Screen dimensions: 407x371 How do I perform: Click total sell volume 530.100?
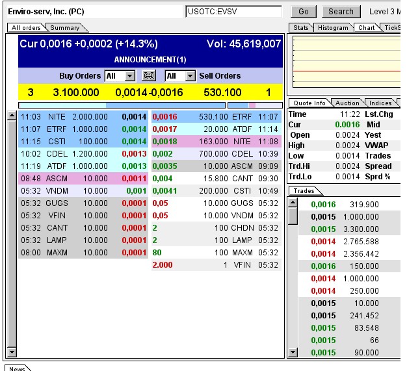tap(222, 92)
